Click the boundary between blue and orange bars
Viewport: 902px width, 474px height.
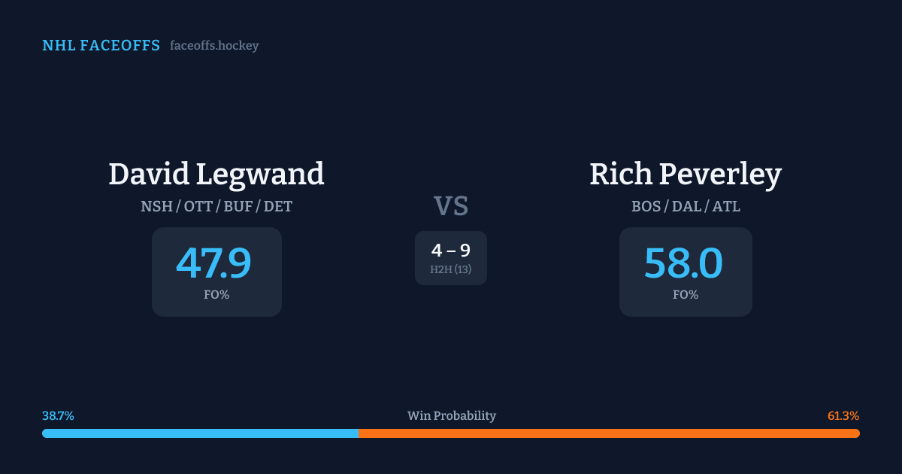tap(359, 433)
